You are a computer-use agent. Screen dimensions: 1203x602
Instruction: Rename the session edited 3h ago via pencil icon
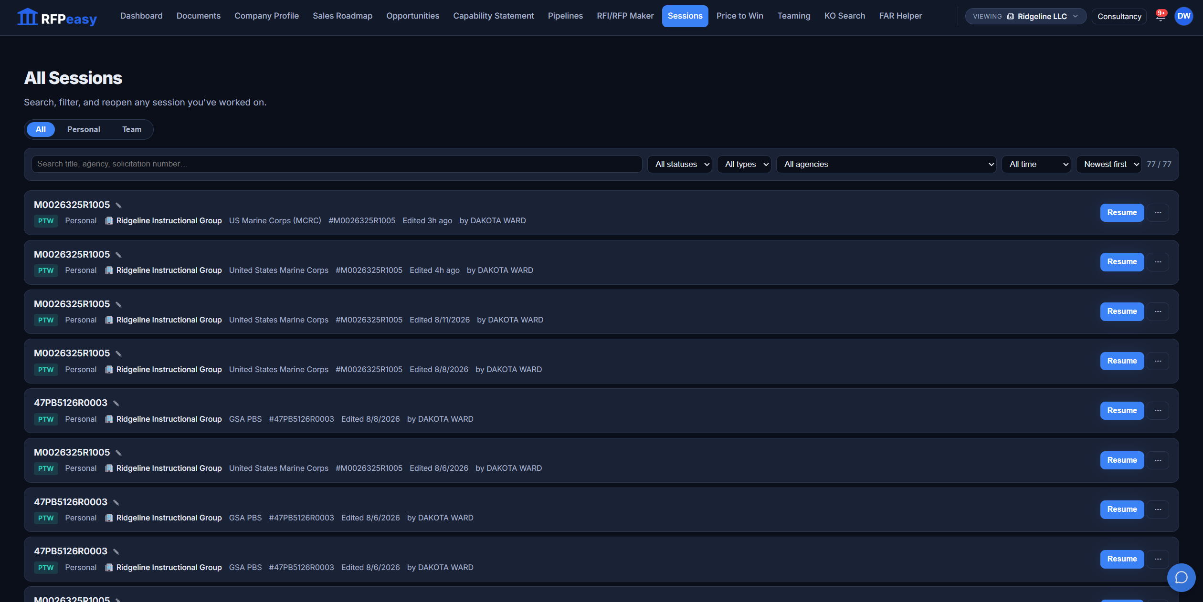tap(118, 206)
